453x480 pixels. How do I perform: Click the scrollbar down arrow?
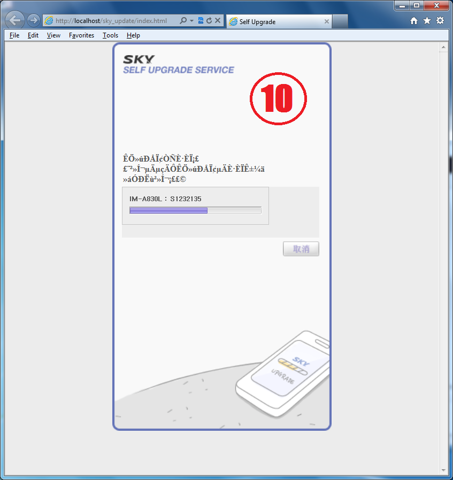(x=443, y=470)
